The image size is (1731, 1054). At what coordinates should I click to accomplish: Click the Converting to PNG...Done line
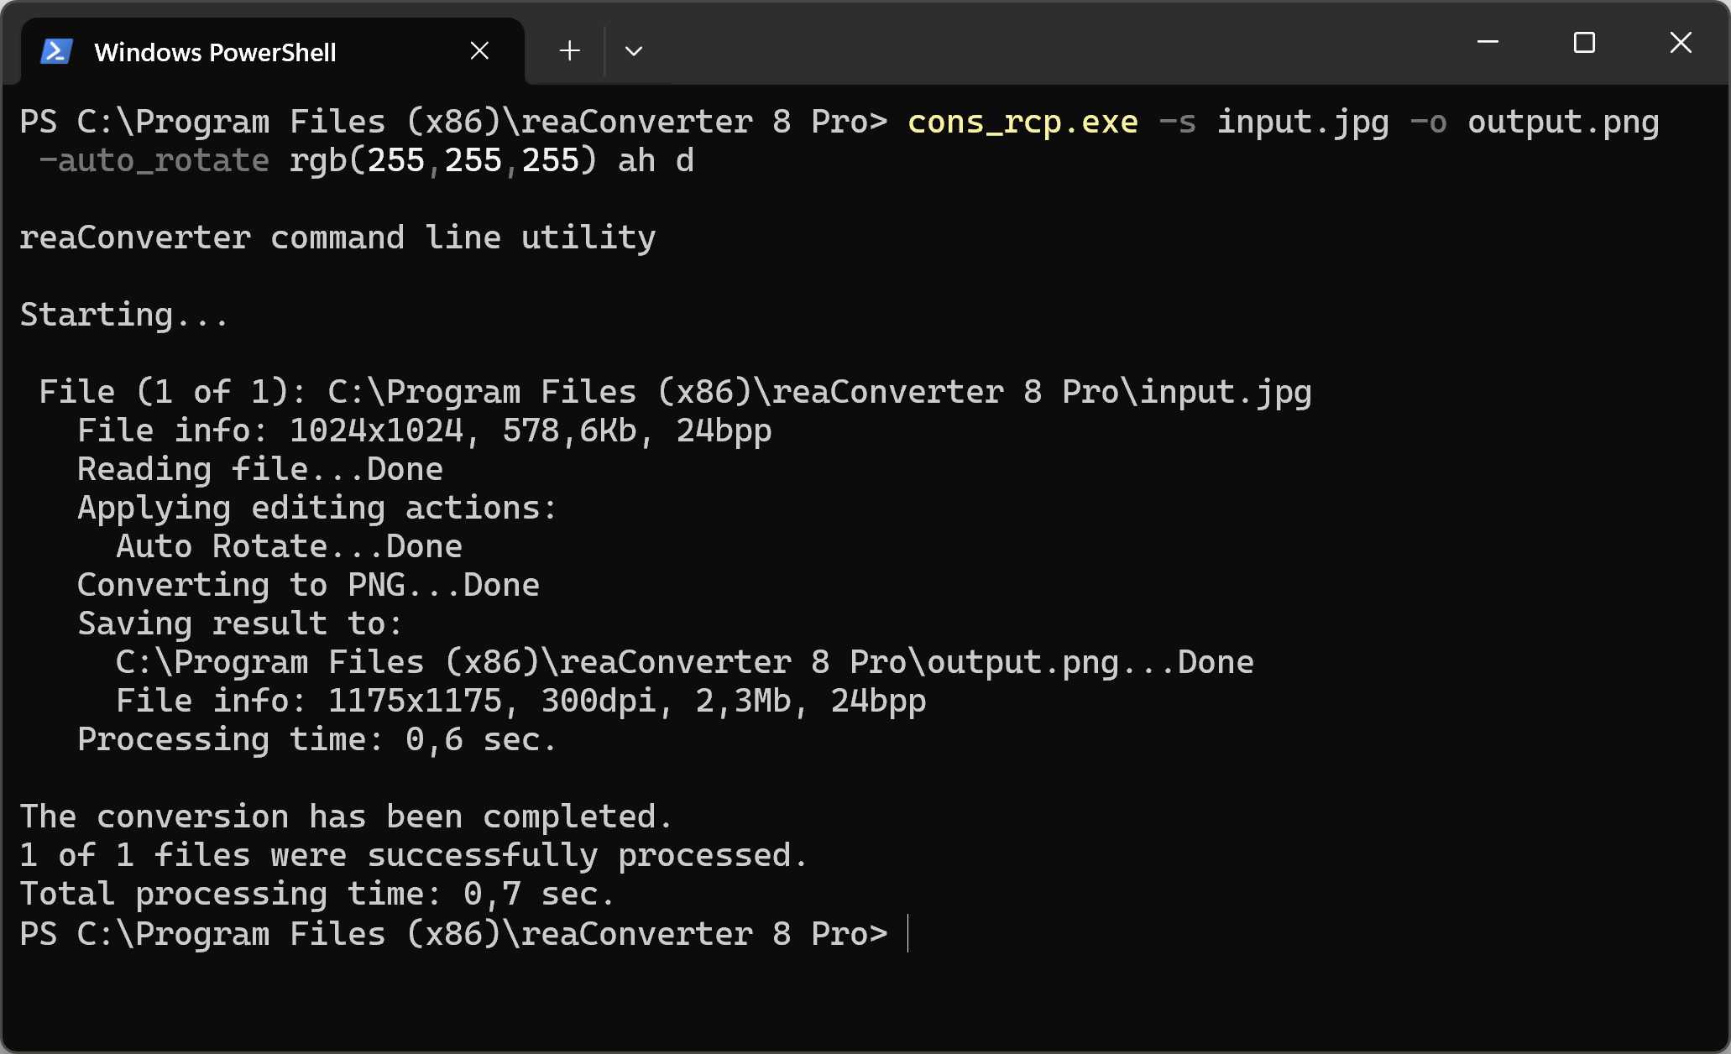coord(308,586)
